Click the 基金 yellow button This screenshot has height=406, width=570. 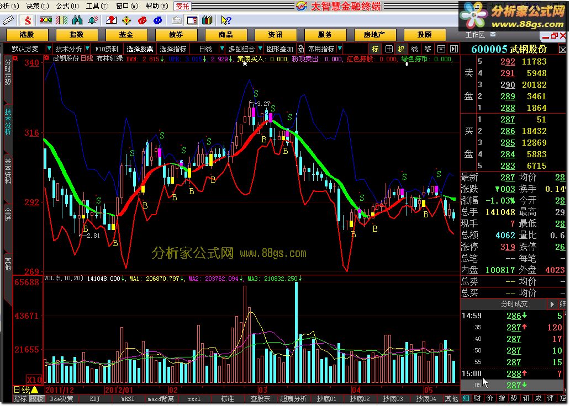126,35
